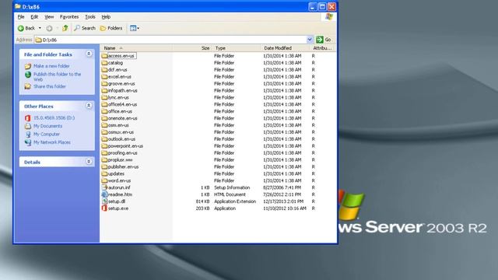Click the '814 KB' size value
This screenshot has height=280, width=498.
[x=202, y=201]
